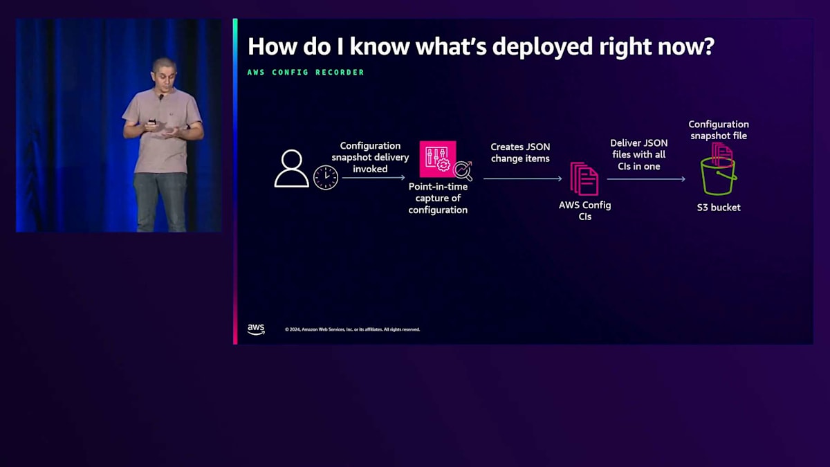Click the AWS Config CIs documents icon
The width and height of the screenshot is (830, 467).
(x=584, y=178)
